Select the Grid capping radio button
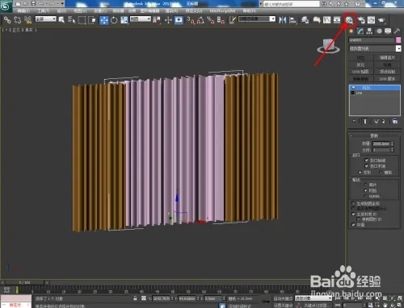 [x=381, y=173]
